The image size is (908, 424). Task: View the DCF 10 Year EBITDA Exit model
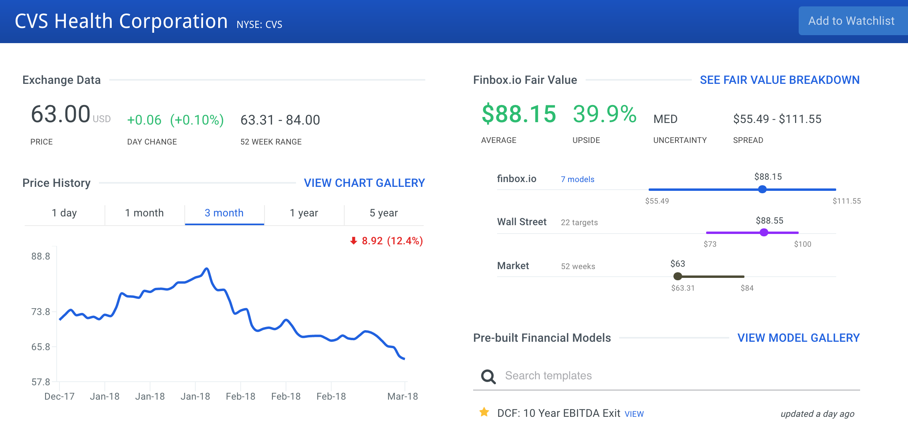[634, 414]
